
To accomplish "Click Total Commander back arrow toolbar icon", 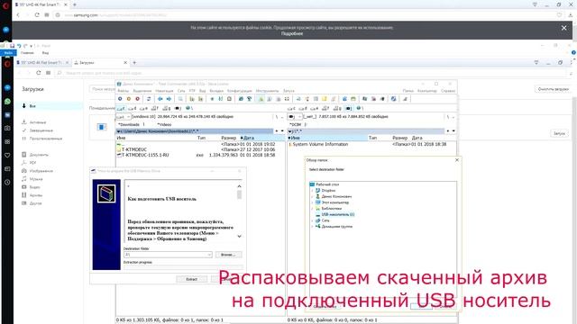I will click(x=160, y=99).
